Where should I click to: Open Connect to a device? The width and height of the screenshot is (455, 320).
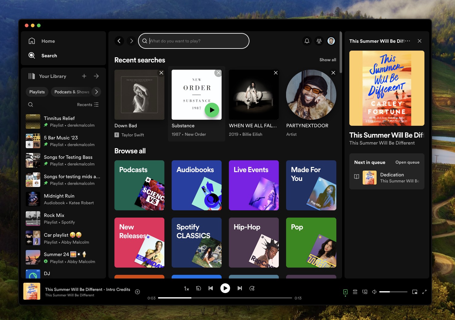click(365, 292)
